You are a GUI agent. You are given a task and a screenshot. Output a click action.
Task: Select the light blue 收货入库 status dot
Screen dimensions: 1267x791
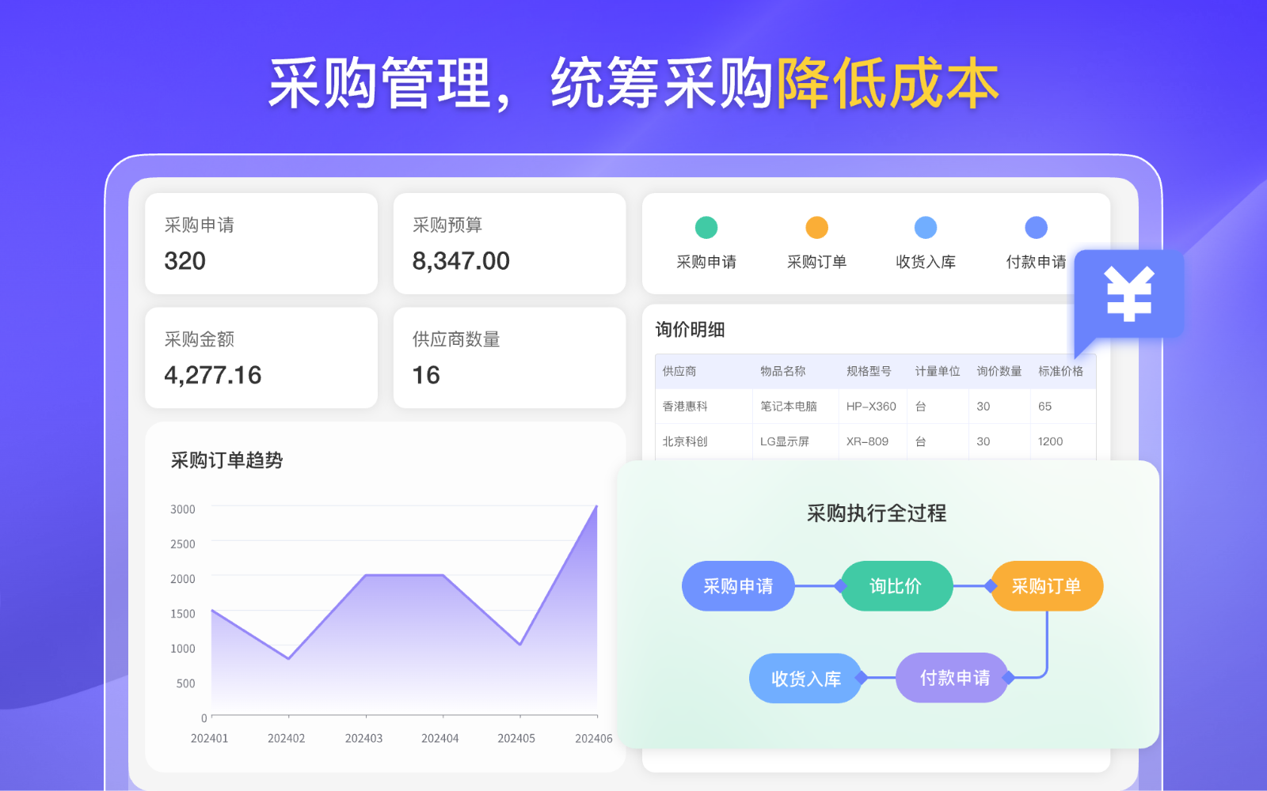(x=925, y=228)
